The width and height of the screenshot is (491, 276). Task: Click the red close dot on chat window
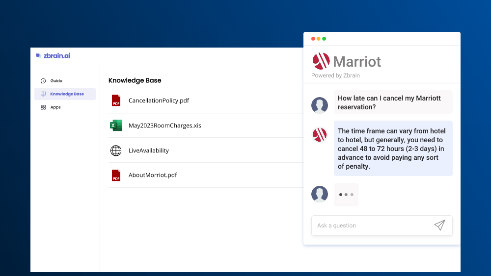coord(313,39)
